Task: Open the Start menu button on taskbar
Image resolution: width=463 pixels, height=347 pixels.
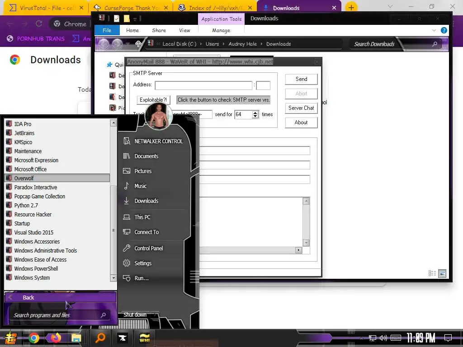Action: (x=10, y=338)
